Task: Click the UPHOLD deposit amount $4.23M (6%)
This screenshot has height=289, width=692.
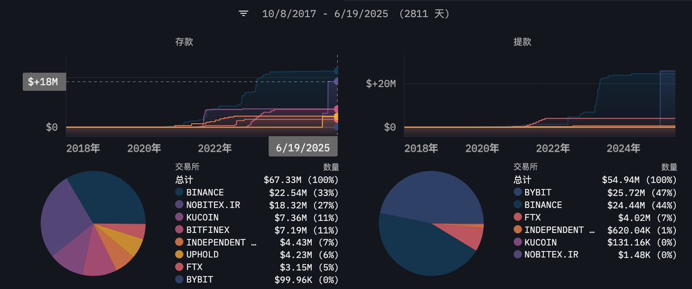Action: click(x=309, y=254)
